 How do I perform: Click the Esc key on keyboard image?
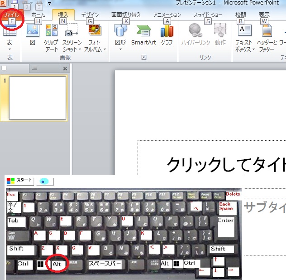point(12,196)
